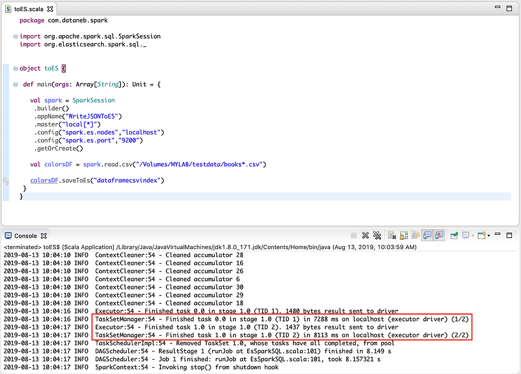521x374 pixels.
Task: Toggle Show Console When Standard Error Changes
Action: [x=439, y=235]
